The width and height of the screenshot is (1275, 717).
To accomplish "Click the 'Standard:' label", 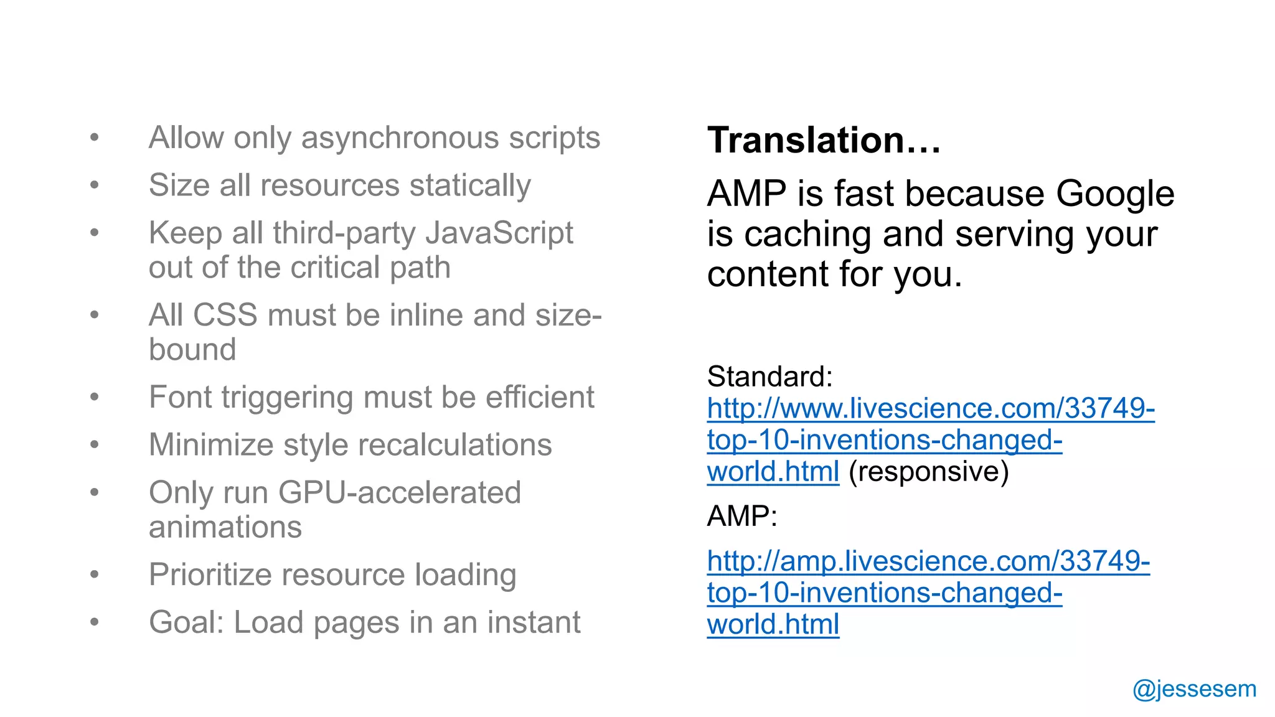I will click(x=770, y=377).
